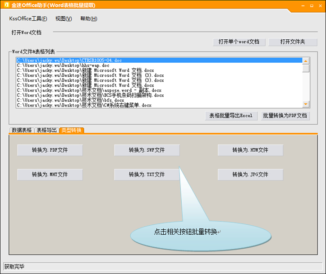This screenshot has width=326, height=274.
Task: Maximize the 金速Office助手 window
Action: pyautogui.click(x=312, y=6)
